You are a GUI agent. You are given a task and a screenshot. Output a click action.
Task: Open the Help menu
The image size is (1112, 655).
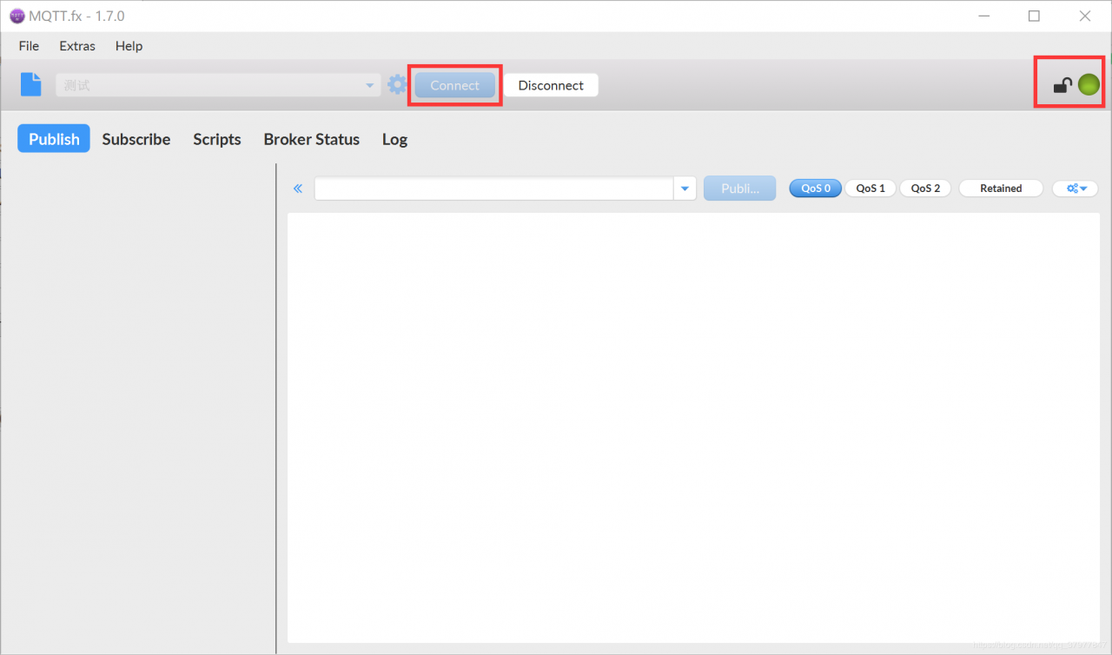click(x=129, y=46)
